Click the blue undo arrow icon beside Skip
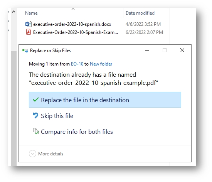212x182 pixels. (x=36, y=116)
